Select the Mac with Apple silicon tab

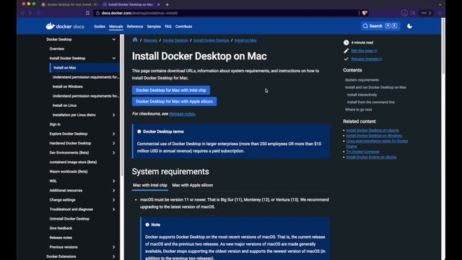pyautogui.click(x=193, y=185)
